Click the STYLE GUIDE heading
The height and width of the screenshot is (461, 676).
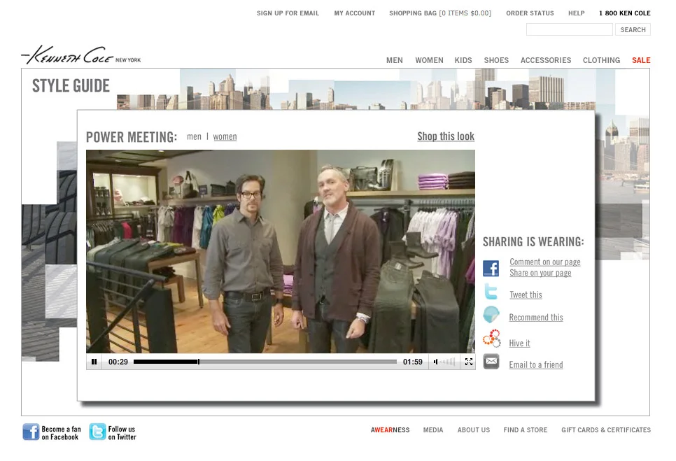click(x=71, y=85)
